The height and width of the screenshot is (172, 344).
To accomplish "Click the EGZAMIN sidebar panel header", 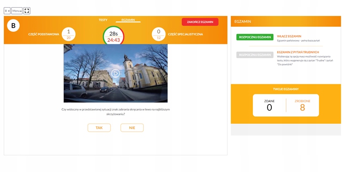I will (x=286, y=21).
